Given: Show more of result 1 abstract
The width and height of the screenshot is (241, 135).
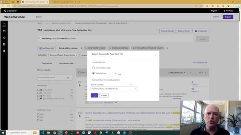Looking at the screenshot, I should [x=177, y=99].
